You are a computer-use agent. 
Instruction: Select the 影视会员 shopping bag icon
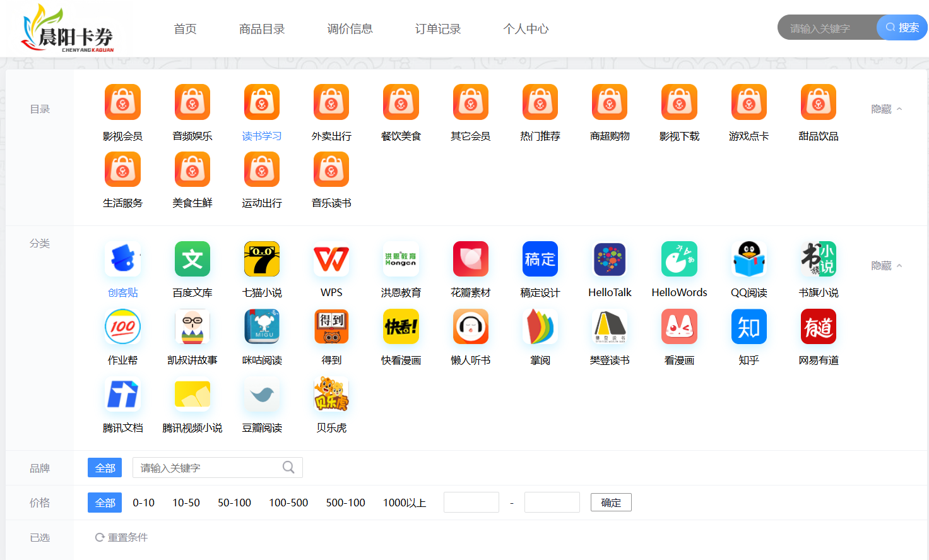tap(123, 102)
